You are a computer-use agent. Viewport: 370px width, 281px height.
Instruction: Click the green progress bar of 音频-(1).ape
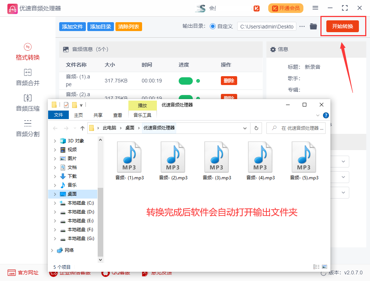click(185, 80)
